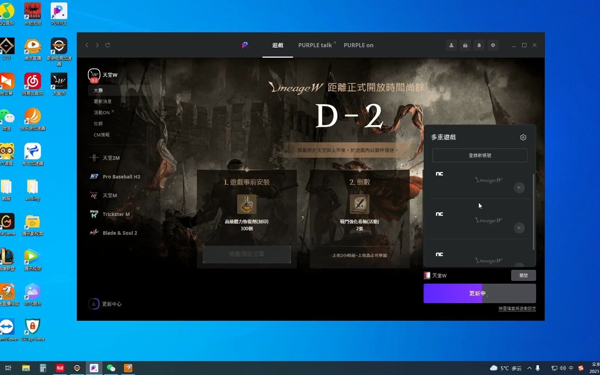Screen dimensions: 600x375
Task: Launch the first NC account game
Action: pos(519,187)
